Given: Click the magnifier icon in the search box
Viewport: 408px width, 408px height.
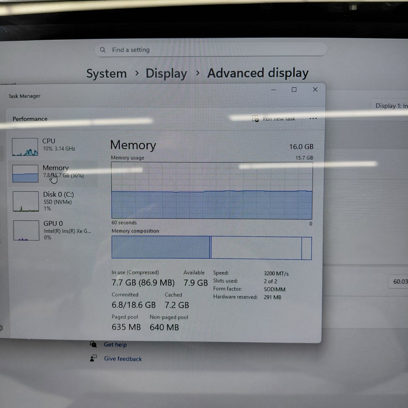Looking at the screenshot, I should coord(103,50).
